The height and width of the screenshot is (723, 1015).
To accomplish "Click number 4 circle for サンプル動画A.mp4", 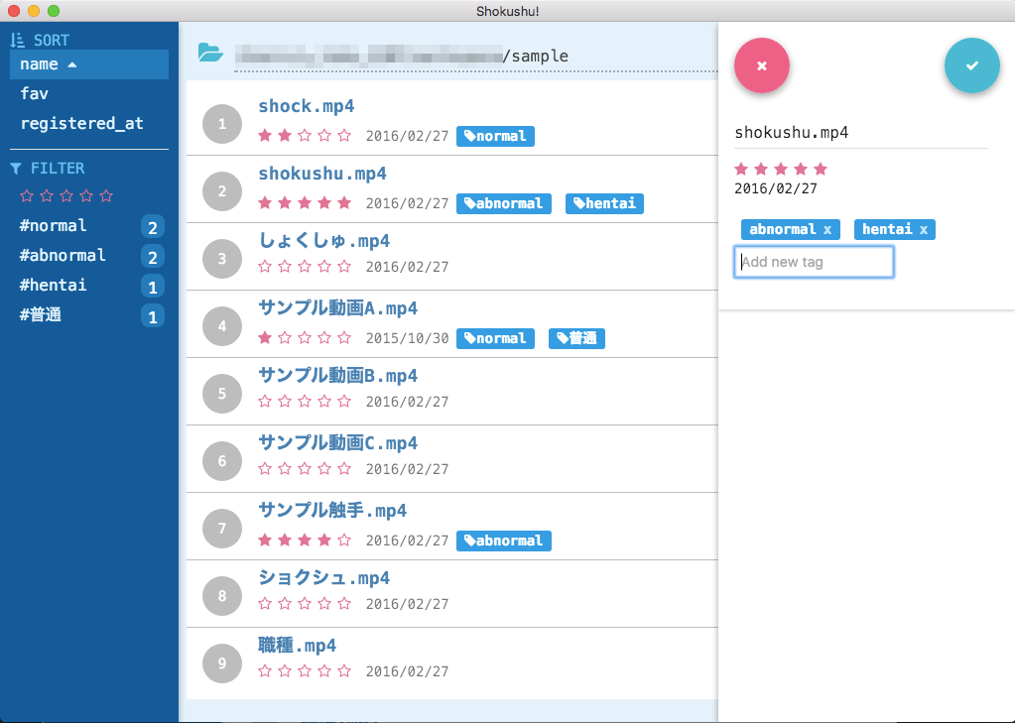I will [x=222, y=325].
